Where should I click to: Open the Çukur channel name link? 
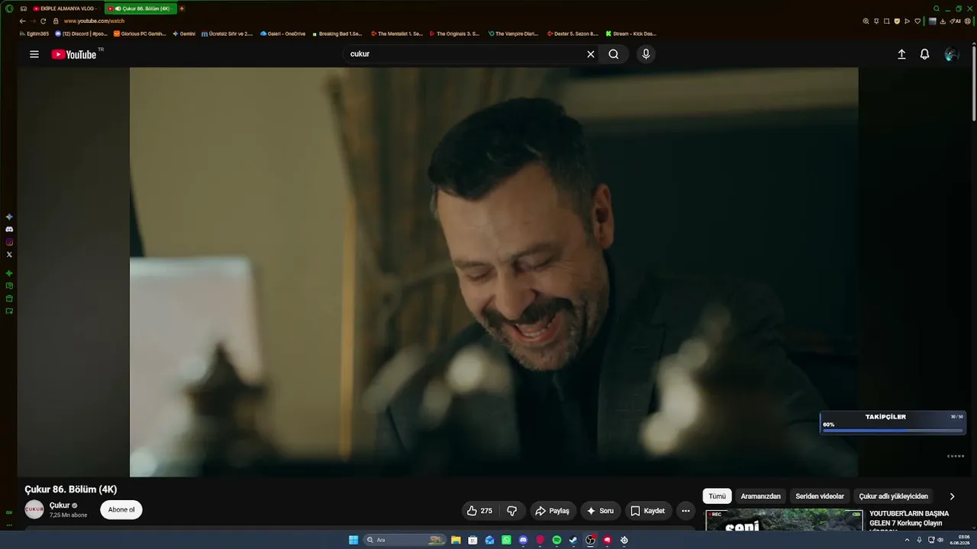[x=60, y=506]
